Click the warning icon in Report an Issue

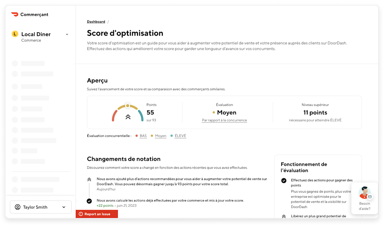[x=81, y=214]
